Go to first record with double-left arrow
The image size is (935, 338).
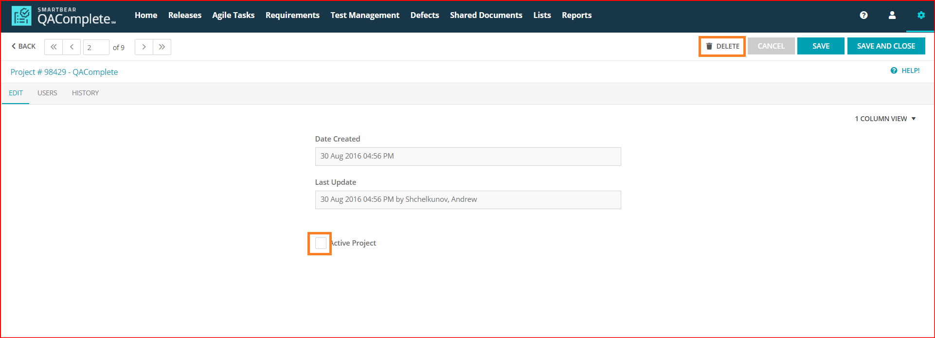[x=54, y=47]
